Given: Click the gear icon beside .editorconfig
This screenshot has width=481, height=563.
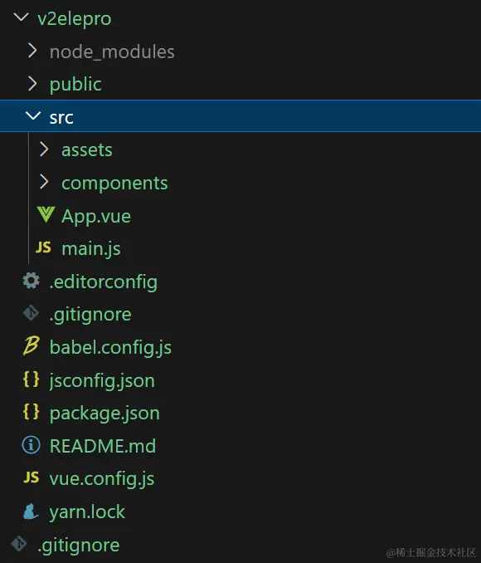Looking at the screenshot, I should (x=32, y=281).
